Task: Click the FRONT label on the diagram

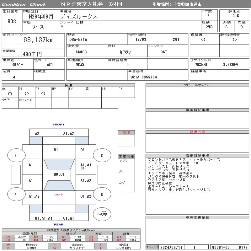Action: [58, 124]
